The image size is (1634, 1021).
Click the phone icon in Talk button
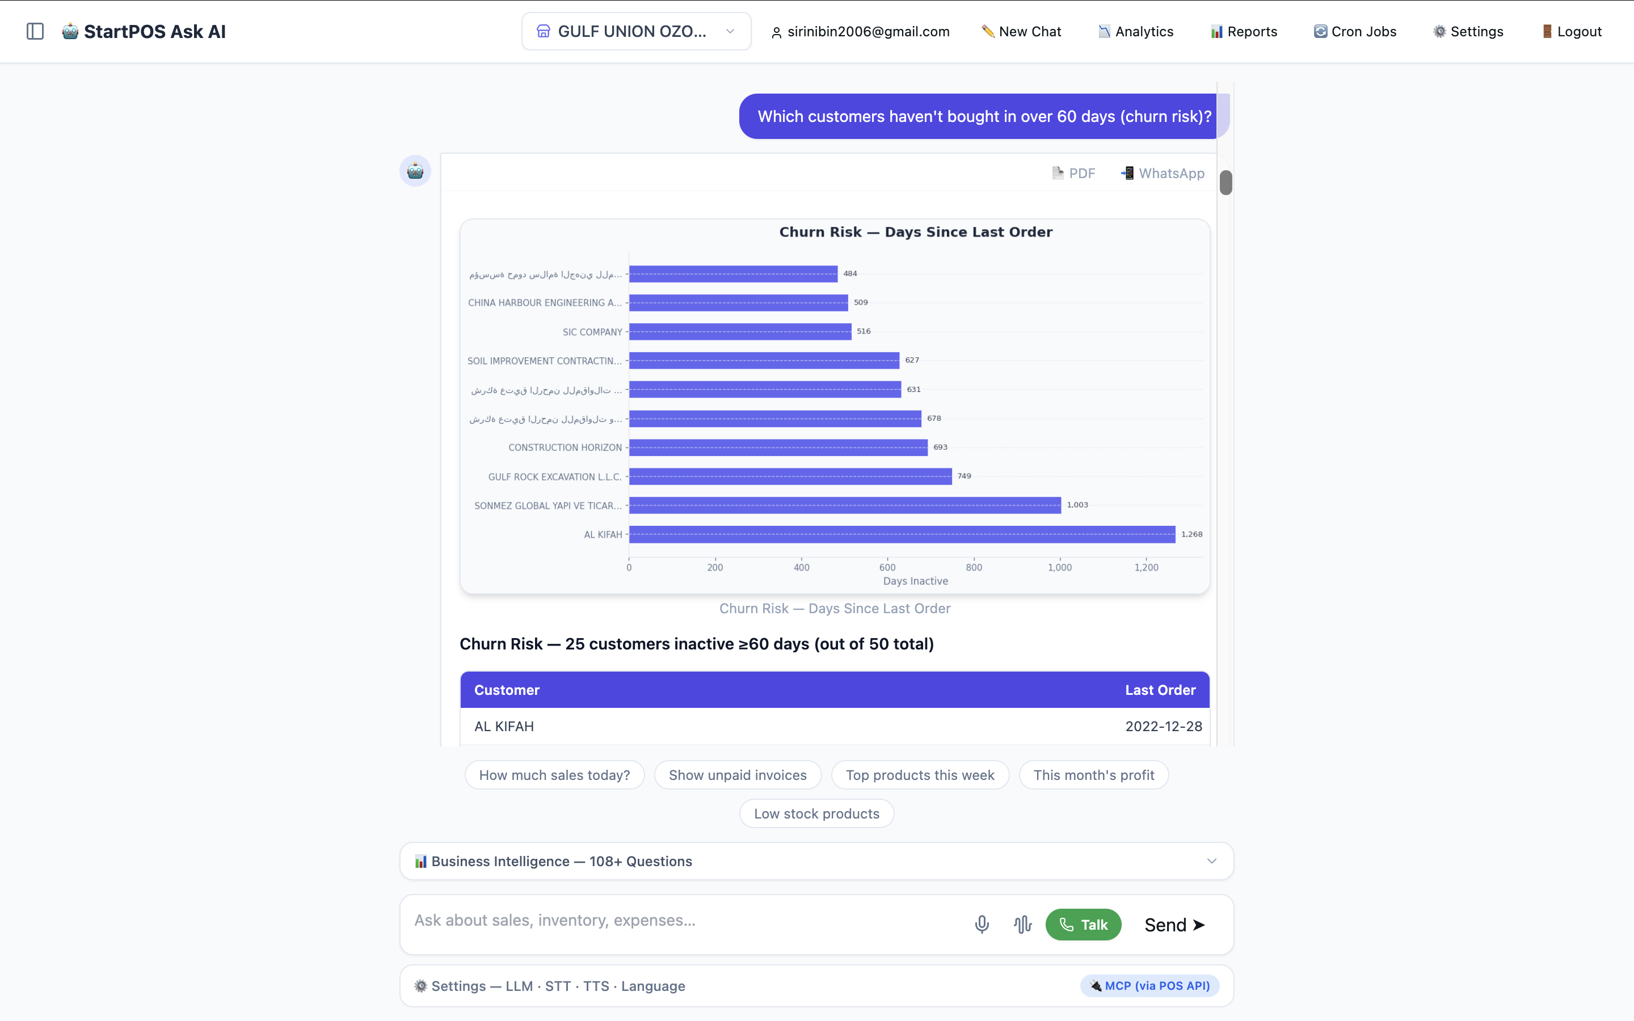tap(1066, 925)
